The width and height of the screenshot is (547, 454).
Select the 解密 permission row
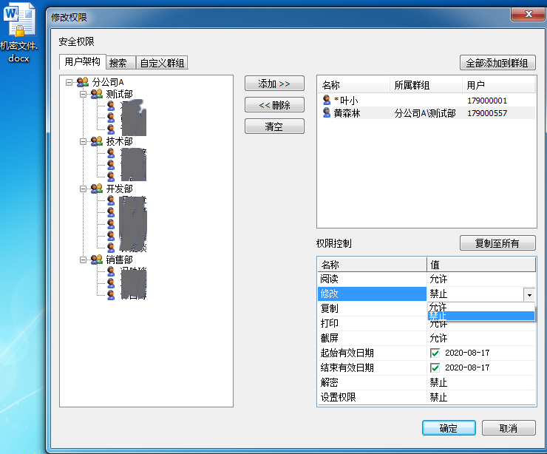coord(427,382)
